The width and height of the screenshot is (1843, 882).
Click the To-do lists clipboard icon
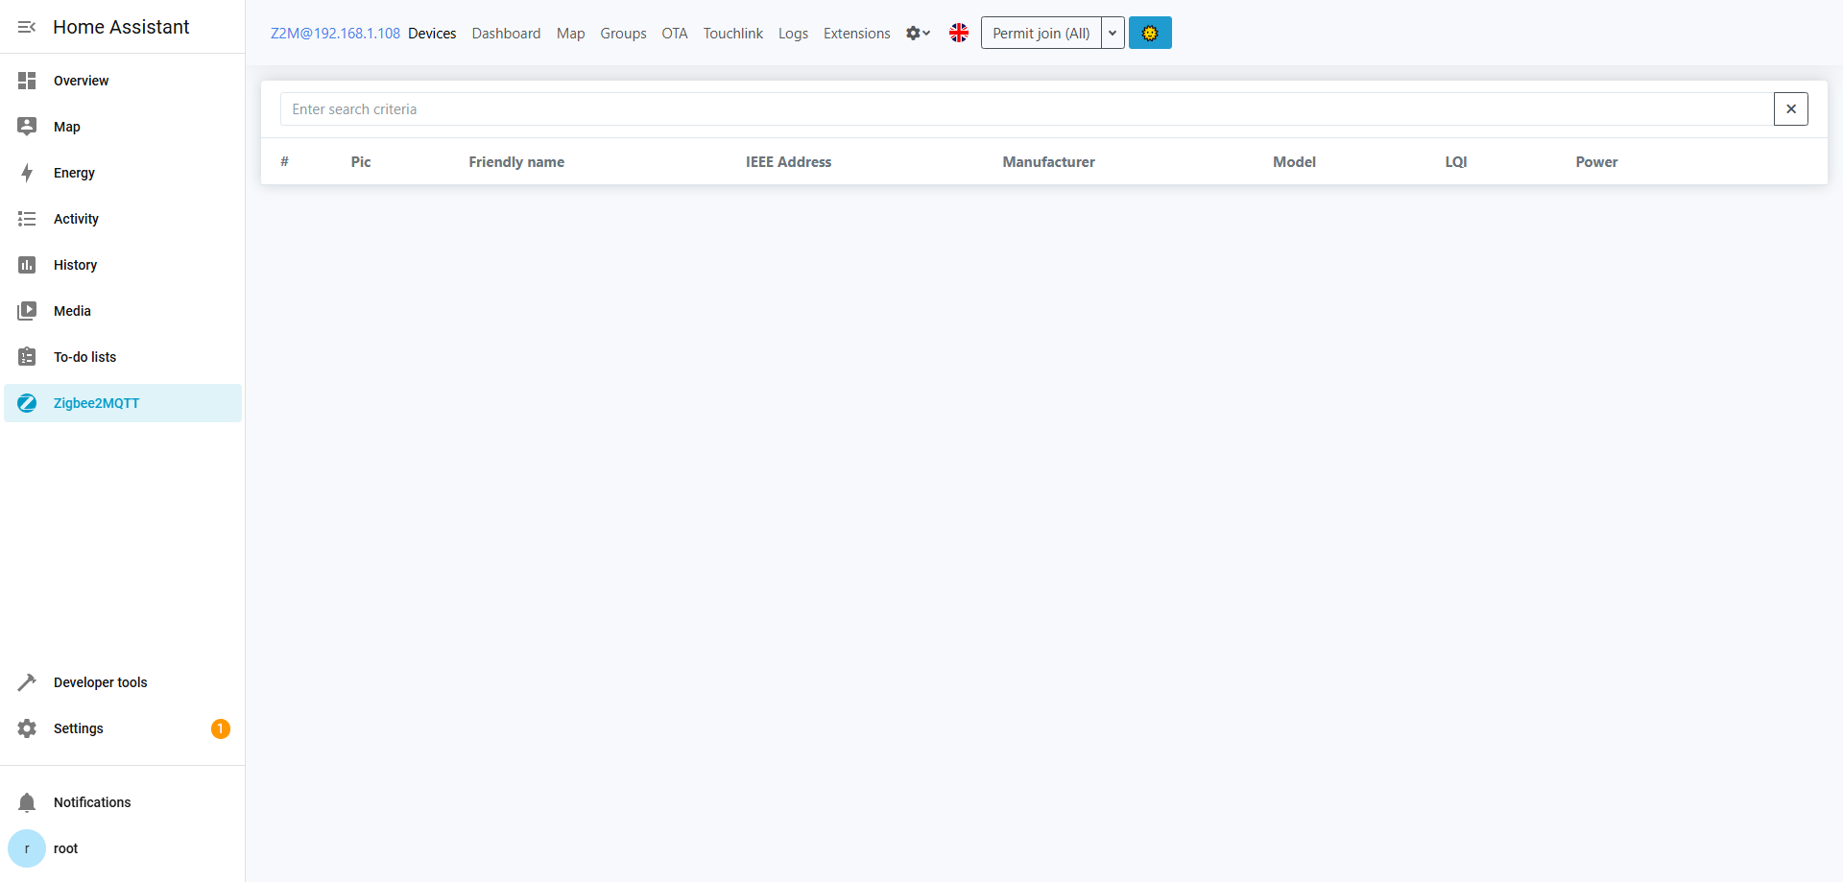pyautogui.click(x=27, y=357)
